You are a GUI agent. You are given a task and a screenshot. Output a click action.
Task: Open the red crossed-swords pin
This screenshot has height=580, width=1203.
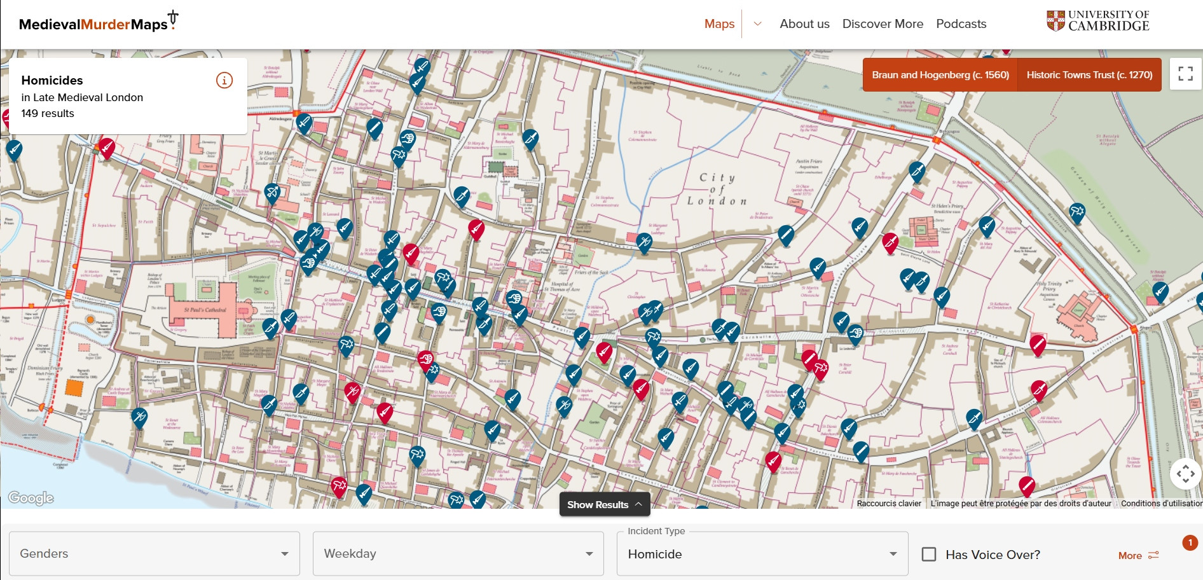pyautogui.click(x=352, y=394)
